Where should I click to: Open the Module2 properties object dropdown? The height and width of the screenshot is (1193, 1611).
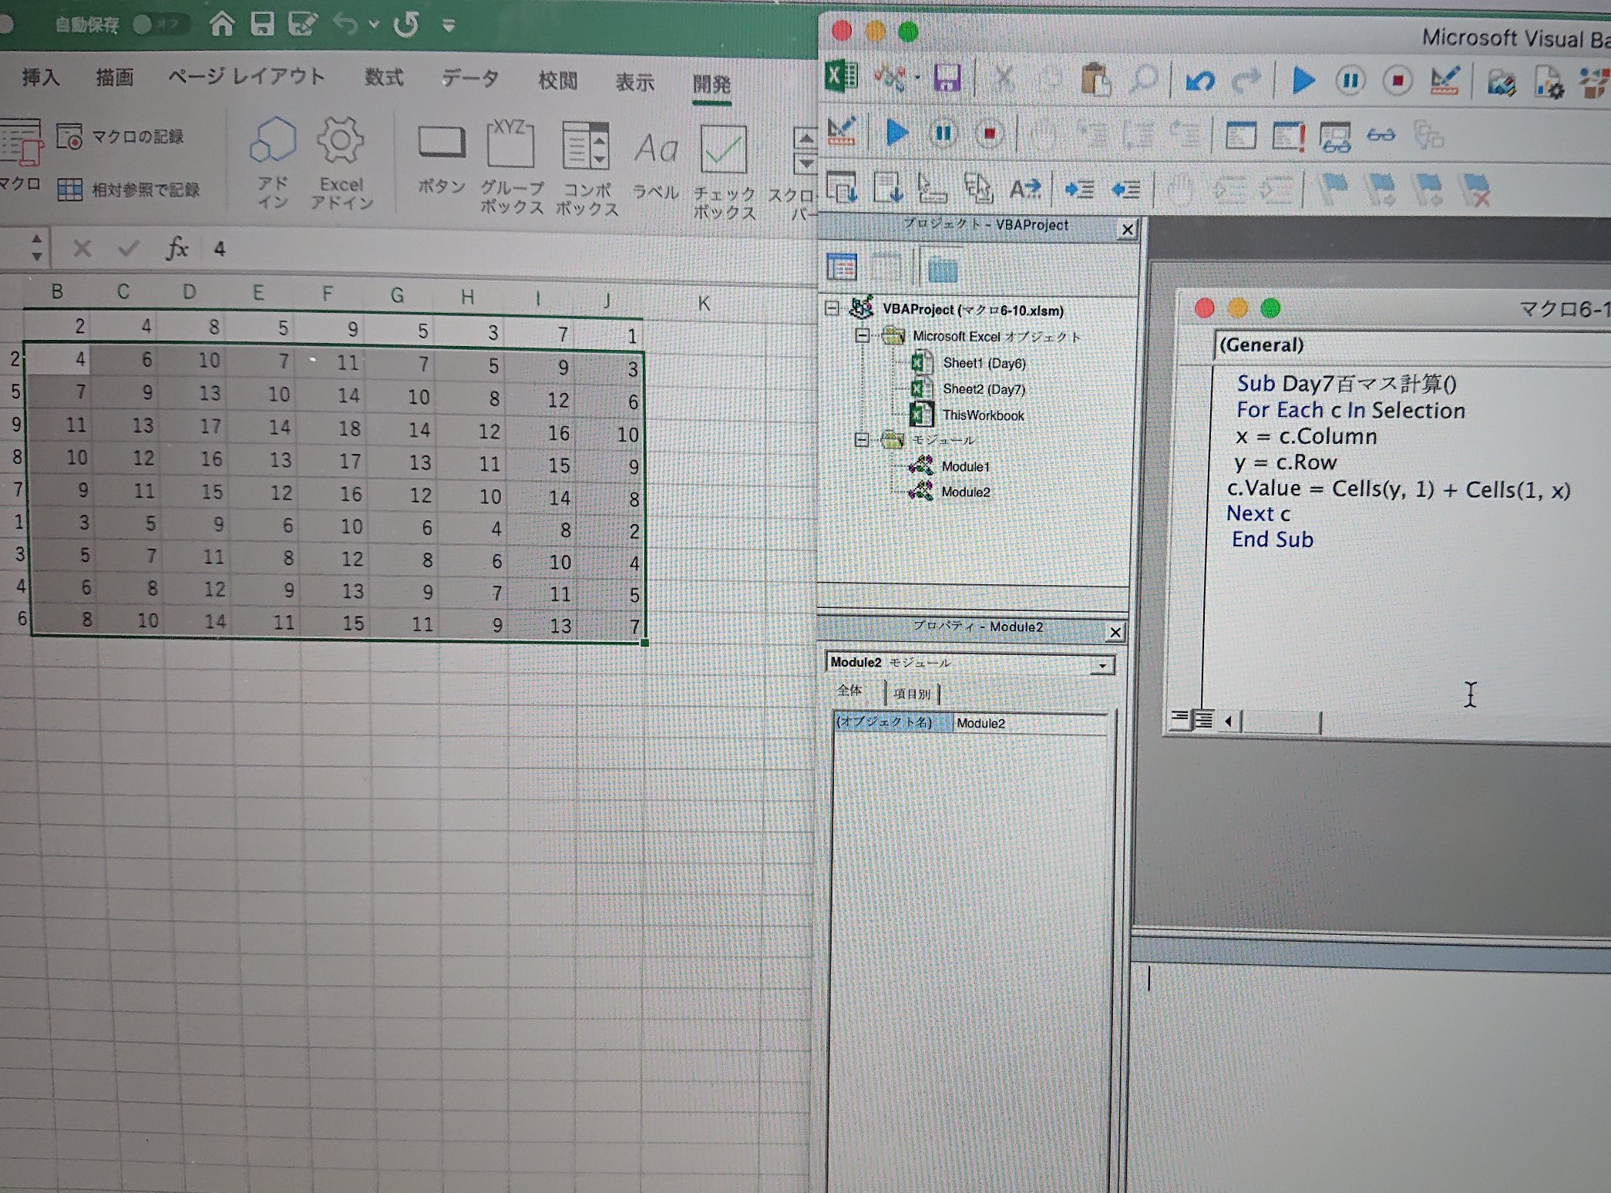pyautogui.click(x=1104, y=665)
